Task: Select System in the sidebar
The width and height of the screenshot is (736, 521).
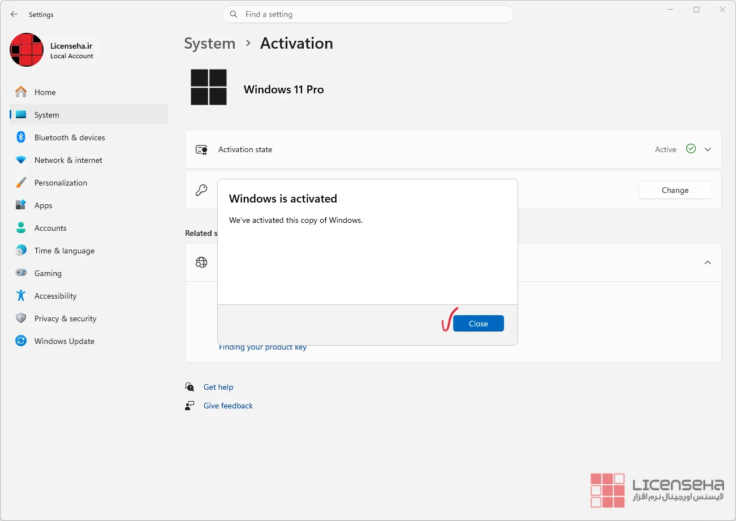Action: [89, 115]
